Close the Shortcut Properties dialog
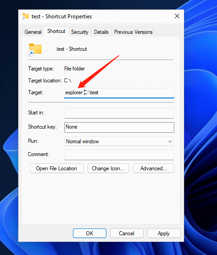 pyautogui.click(x=177, y=16)
